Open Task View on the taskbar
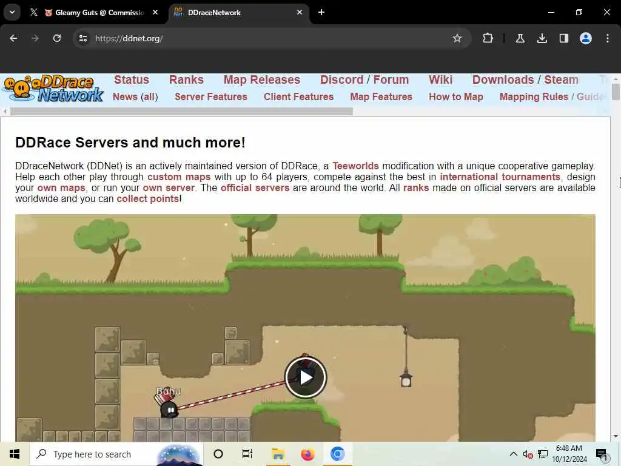The height and width of the screenshot is (466, 621). (247, 454)
